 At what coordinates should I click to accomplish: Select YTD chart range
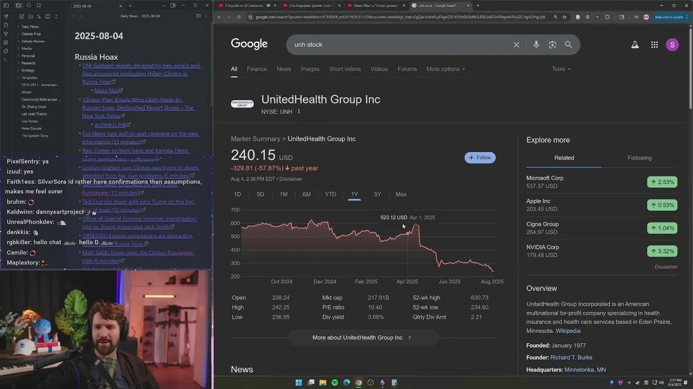click(x=330, y=194)
